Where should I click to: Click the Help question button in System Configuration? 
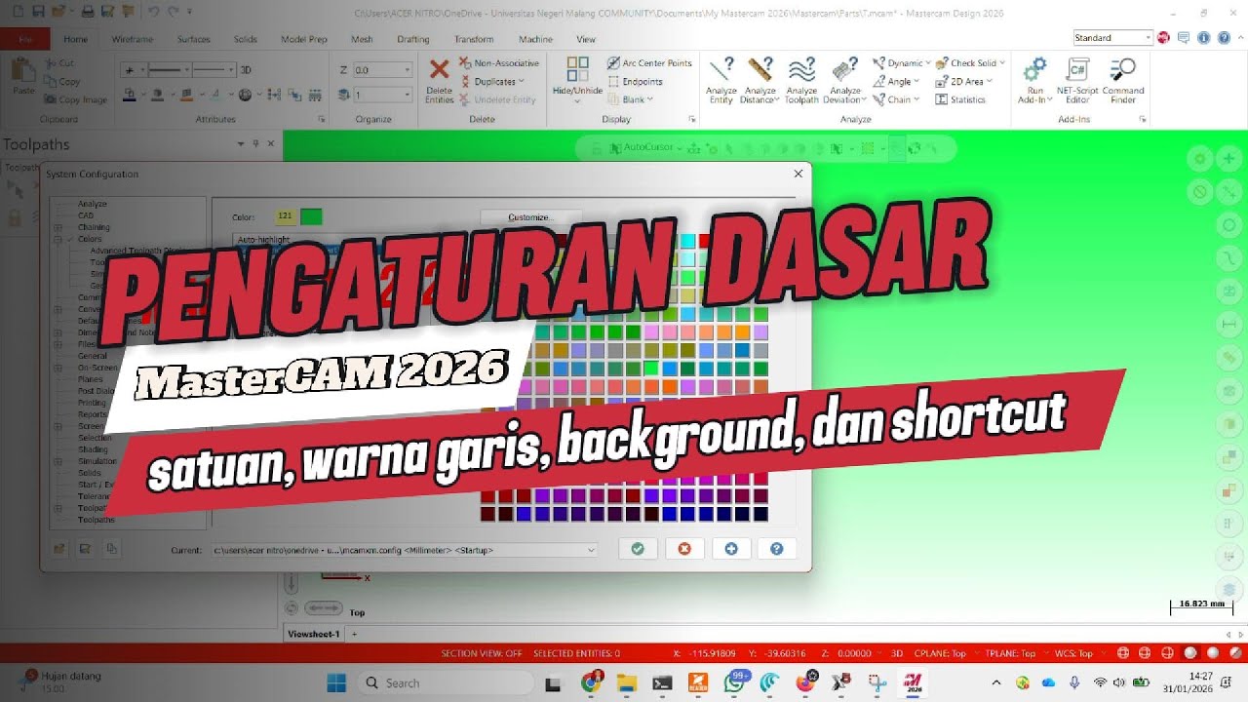click(777, 549)
